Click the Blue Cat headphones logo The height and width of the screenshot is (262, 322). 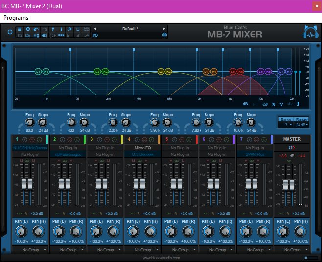(x=311, y=32)
